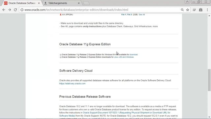
Task: Bookmark this page with the star icon
Action: pyautogui.click(x=188, y=10)
